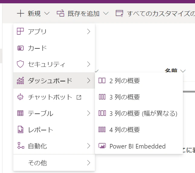Click the アプリ menu label
195x173 pixels.
tap(37, 31)
